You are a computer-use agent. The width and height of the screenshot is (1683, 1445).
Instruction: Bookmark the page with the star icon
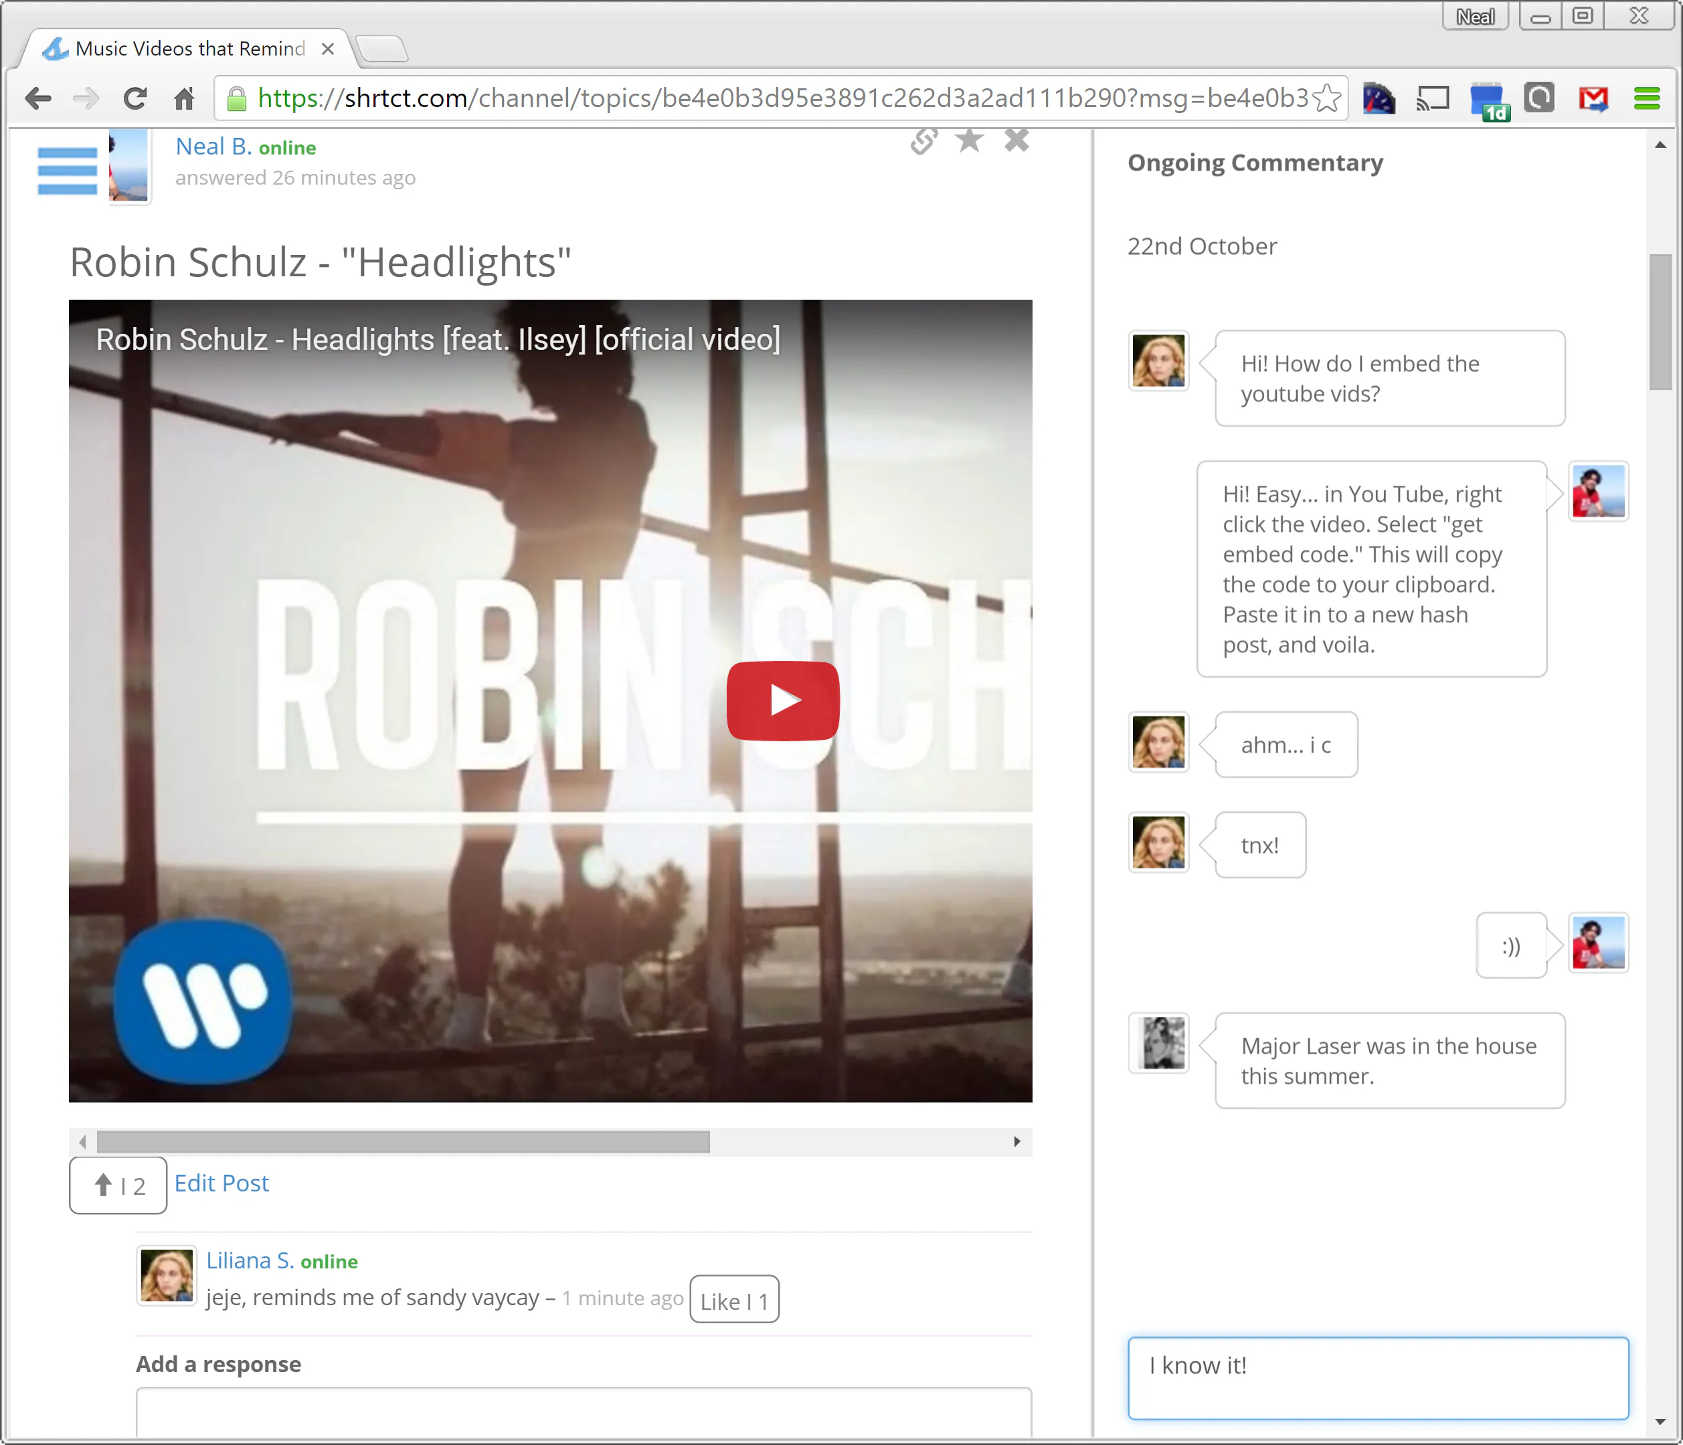(x=1327, y=98)
